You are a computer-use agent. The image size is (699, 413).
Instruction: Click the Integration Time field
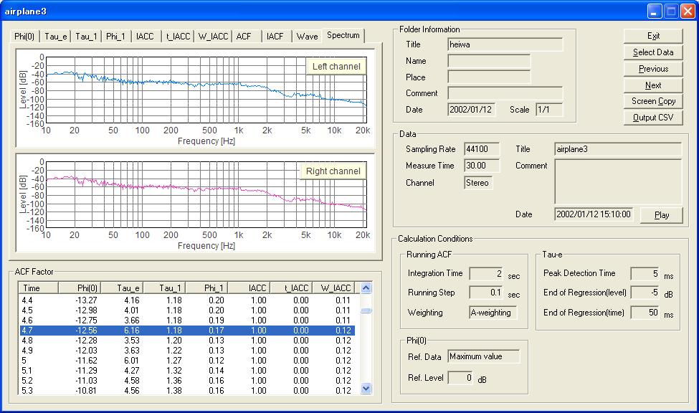485,273
